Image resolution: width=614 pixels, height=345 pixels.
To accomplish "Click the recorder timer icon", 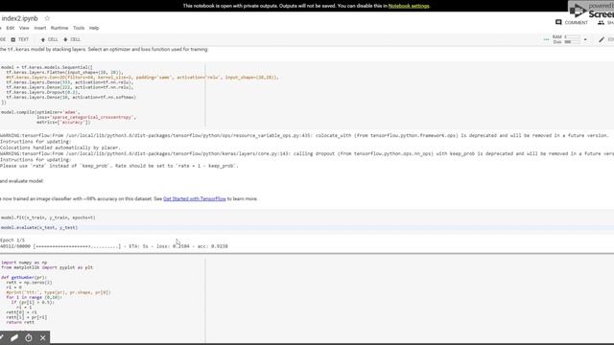I will point(29,337).
